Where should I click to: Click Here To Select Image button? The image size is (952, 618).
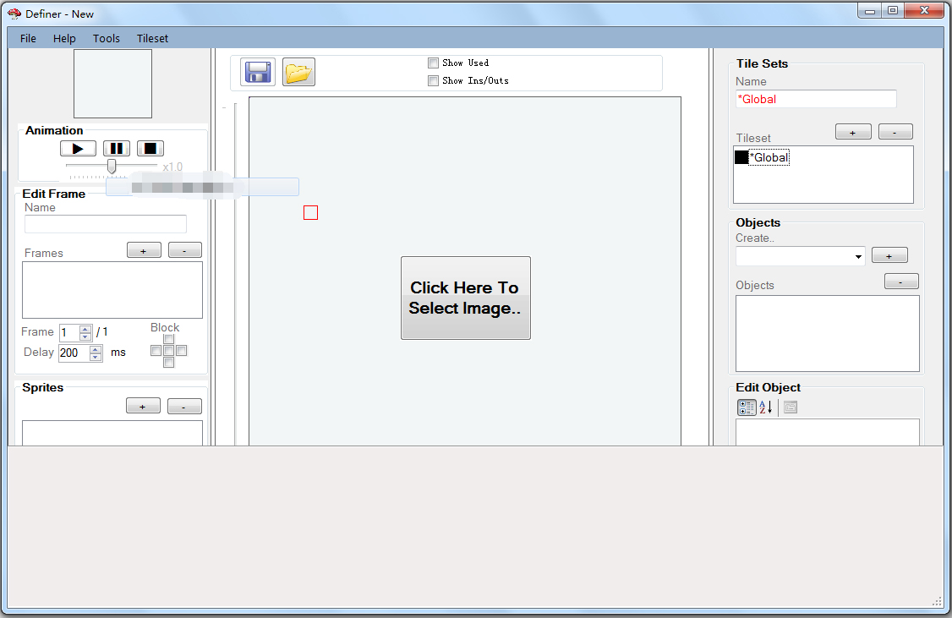pyautogui.click(x=466, y=298)
